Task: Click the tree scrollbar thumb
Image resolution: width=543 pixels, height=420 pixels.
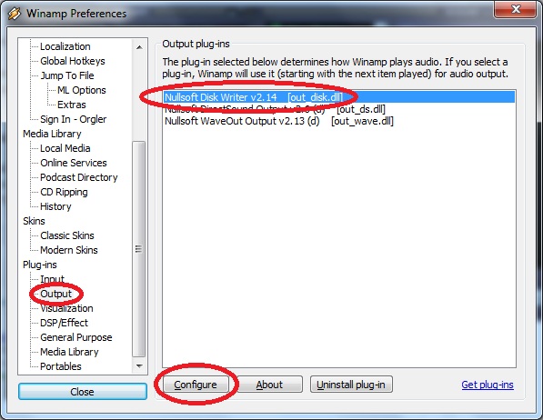Action: coord(139,249)
